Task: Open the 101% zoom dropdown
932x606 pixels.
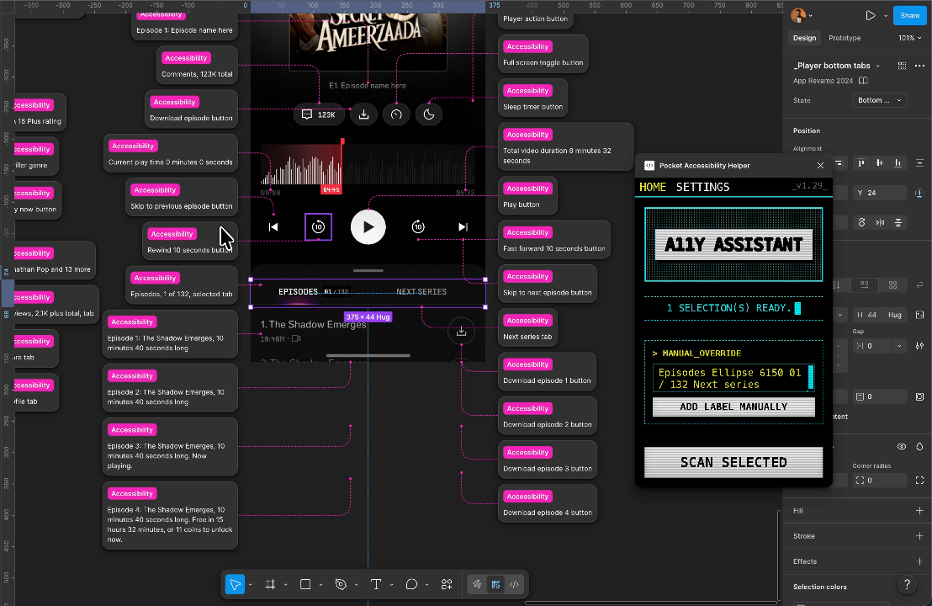Action: coord(909,38)
